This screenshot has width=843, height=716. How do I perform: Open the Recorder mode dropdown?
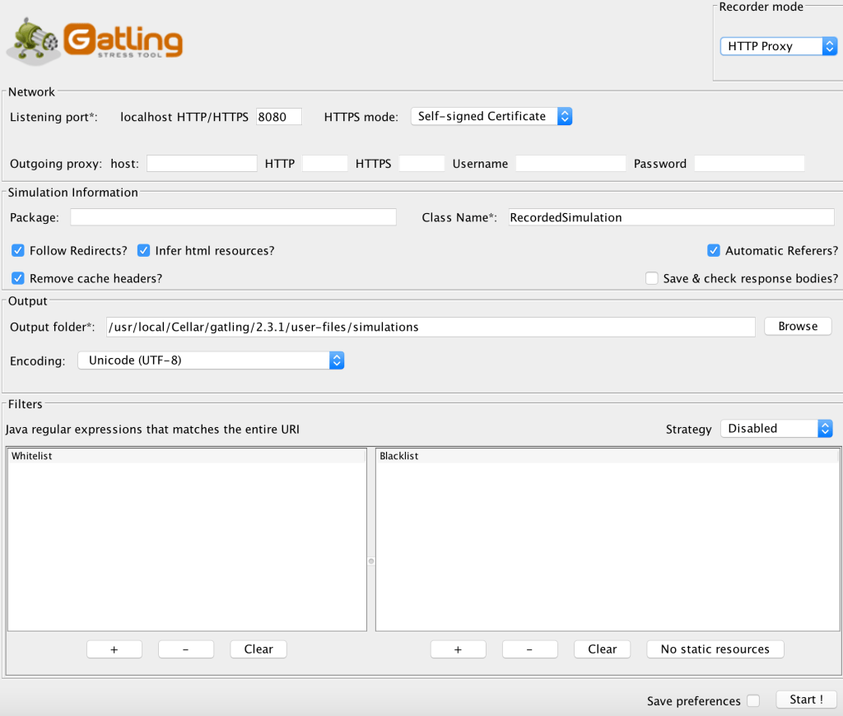tap(778, 47)
